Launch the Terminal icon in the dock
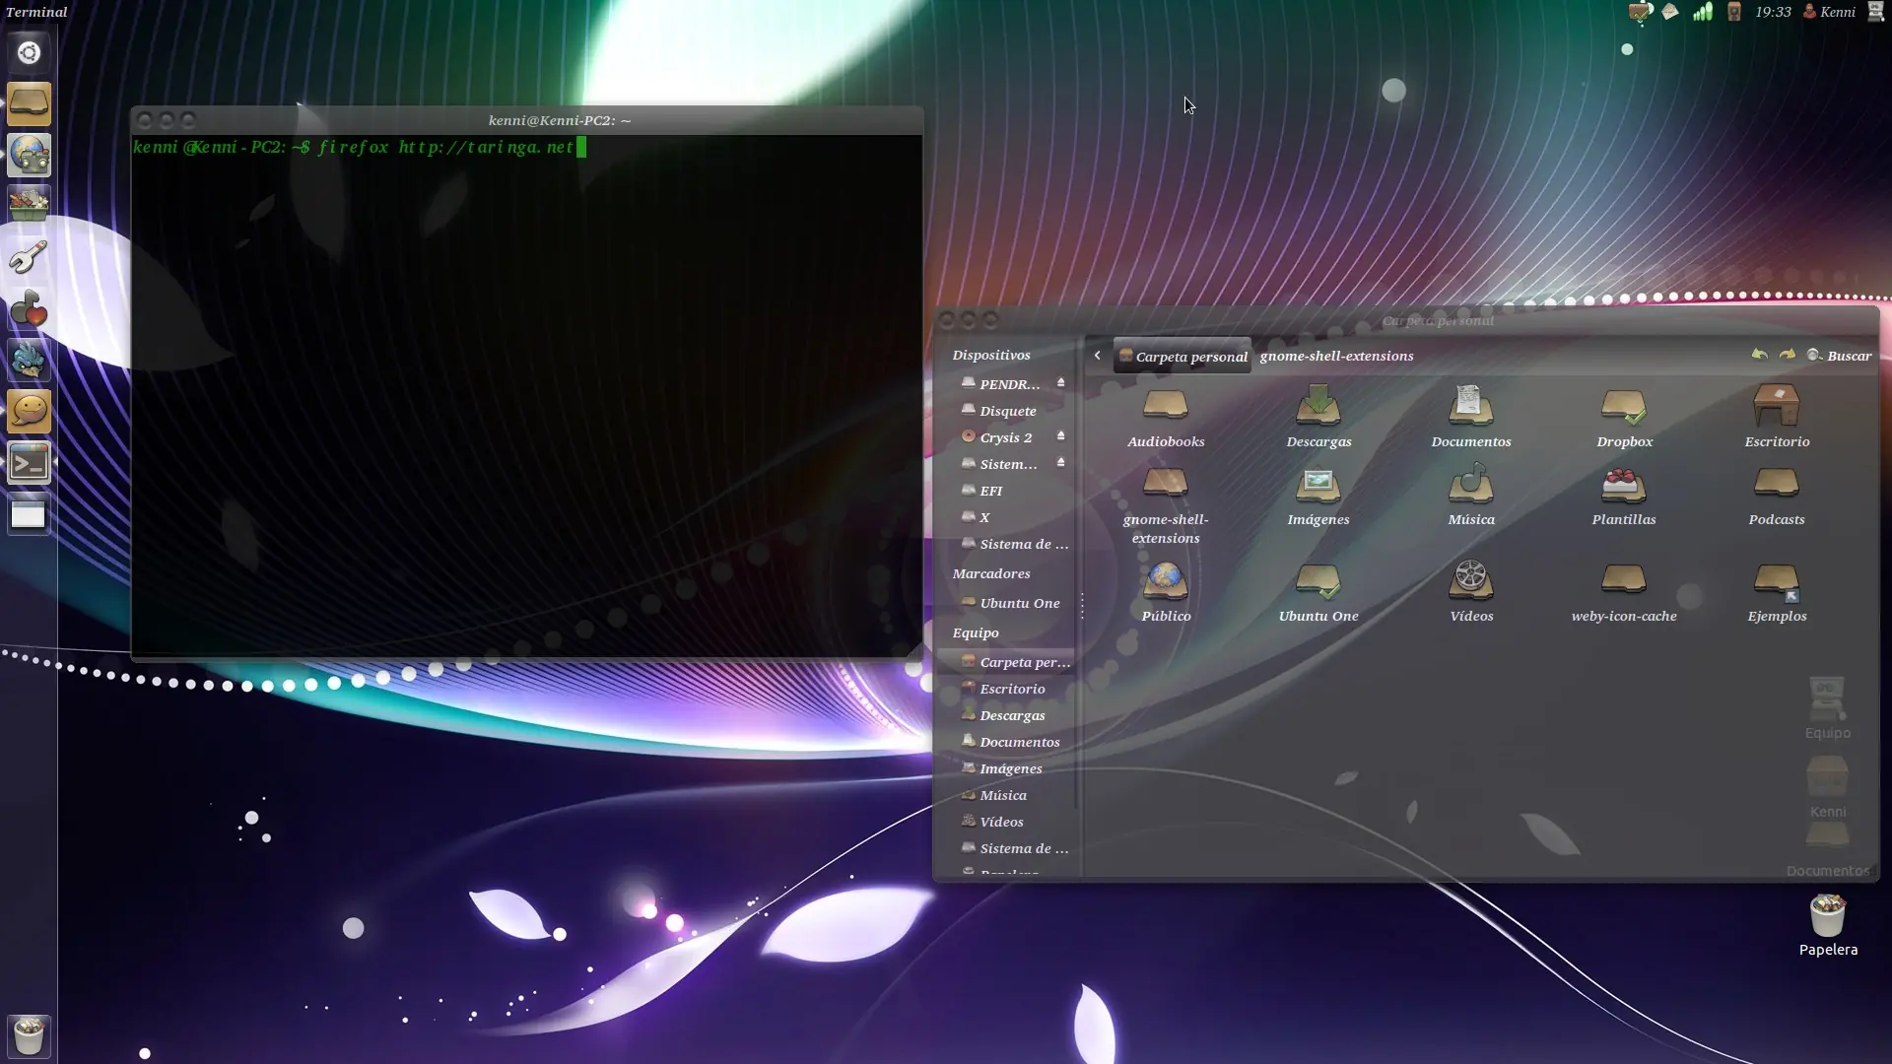This screenshot has height=1064, width=1892. tap(29, 463)
